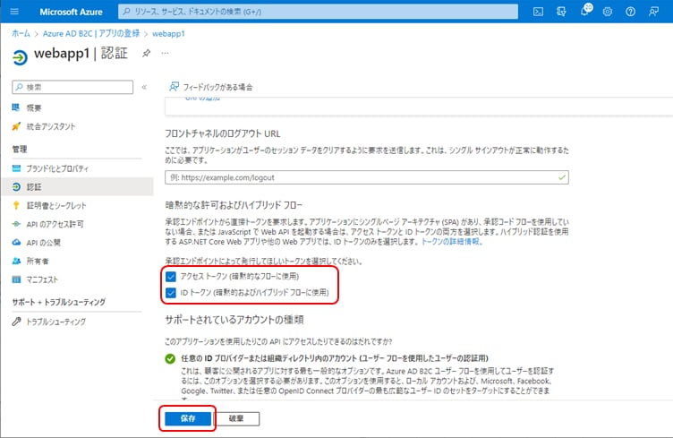Click the search box in sidebar
Image resolution: width=673 pixels, height=438 pixels.
click(x=72, y=87)
